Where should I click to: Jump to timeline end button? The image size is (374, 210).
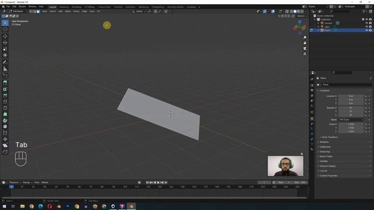[x=166, y=183]
